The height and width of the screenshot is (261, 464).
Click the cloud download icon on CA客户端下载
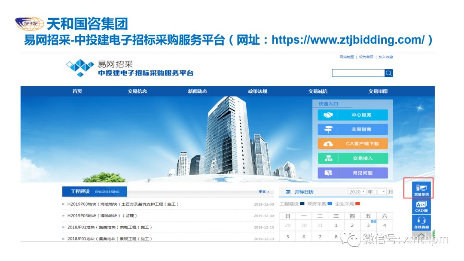click(328, 144)
